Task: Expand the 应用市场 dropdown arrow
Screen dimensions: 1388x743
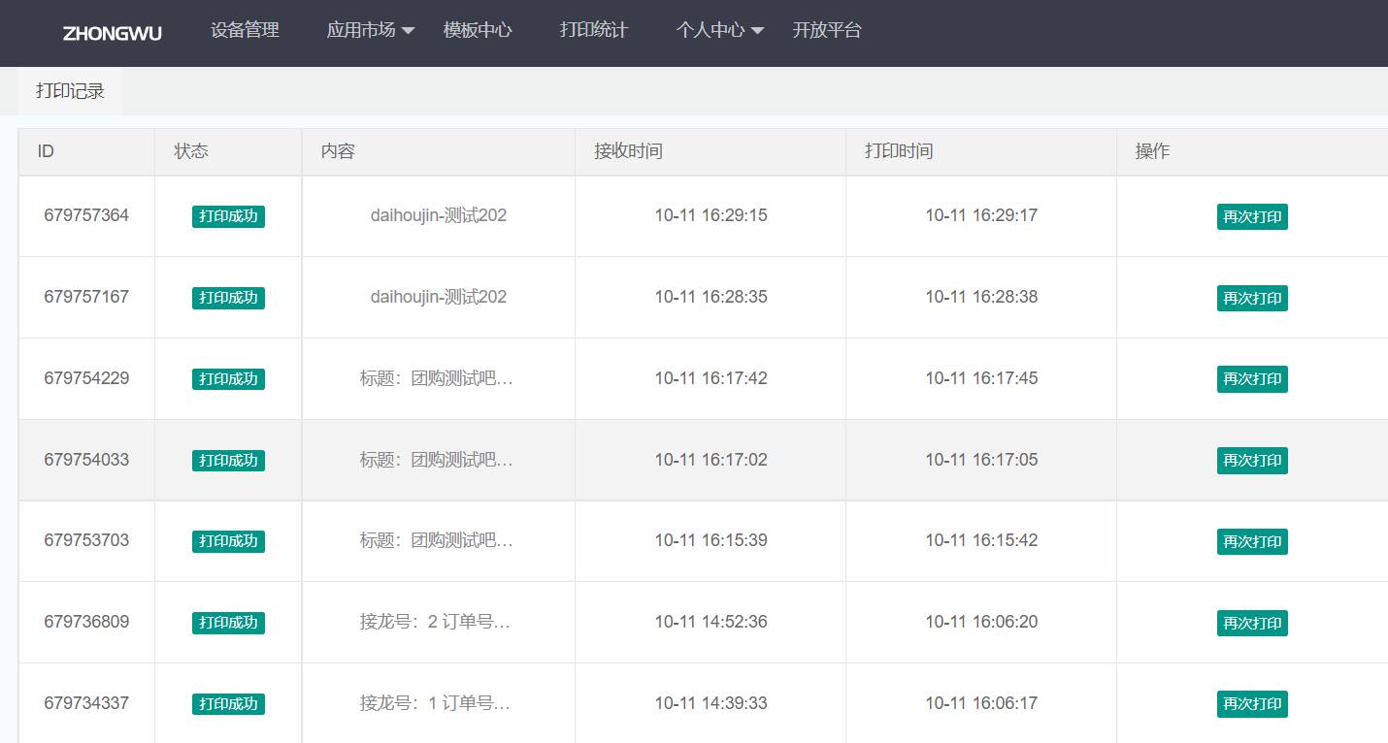Action: [409, 31]
